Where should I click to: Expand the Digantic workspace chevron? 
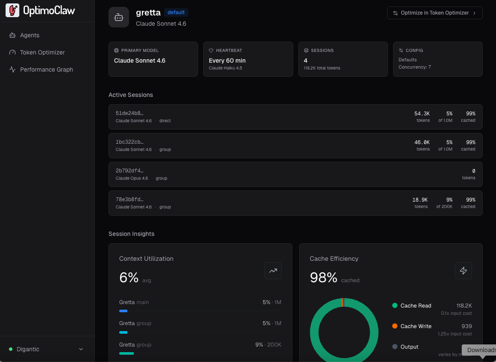point(81,349)
